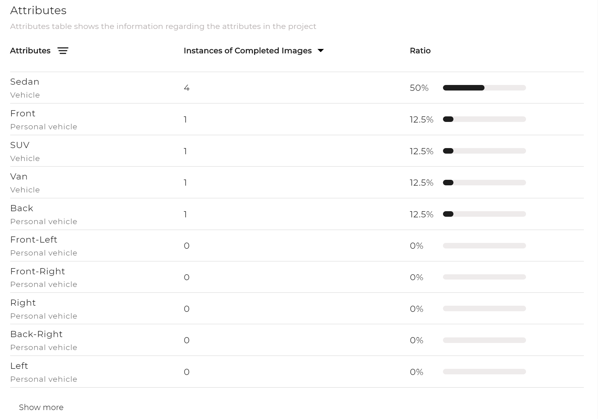Click the Back attribute row

[297, 214]
